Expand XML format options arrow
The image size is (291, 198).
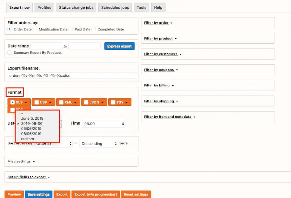75,103
